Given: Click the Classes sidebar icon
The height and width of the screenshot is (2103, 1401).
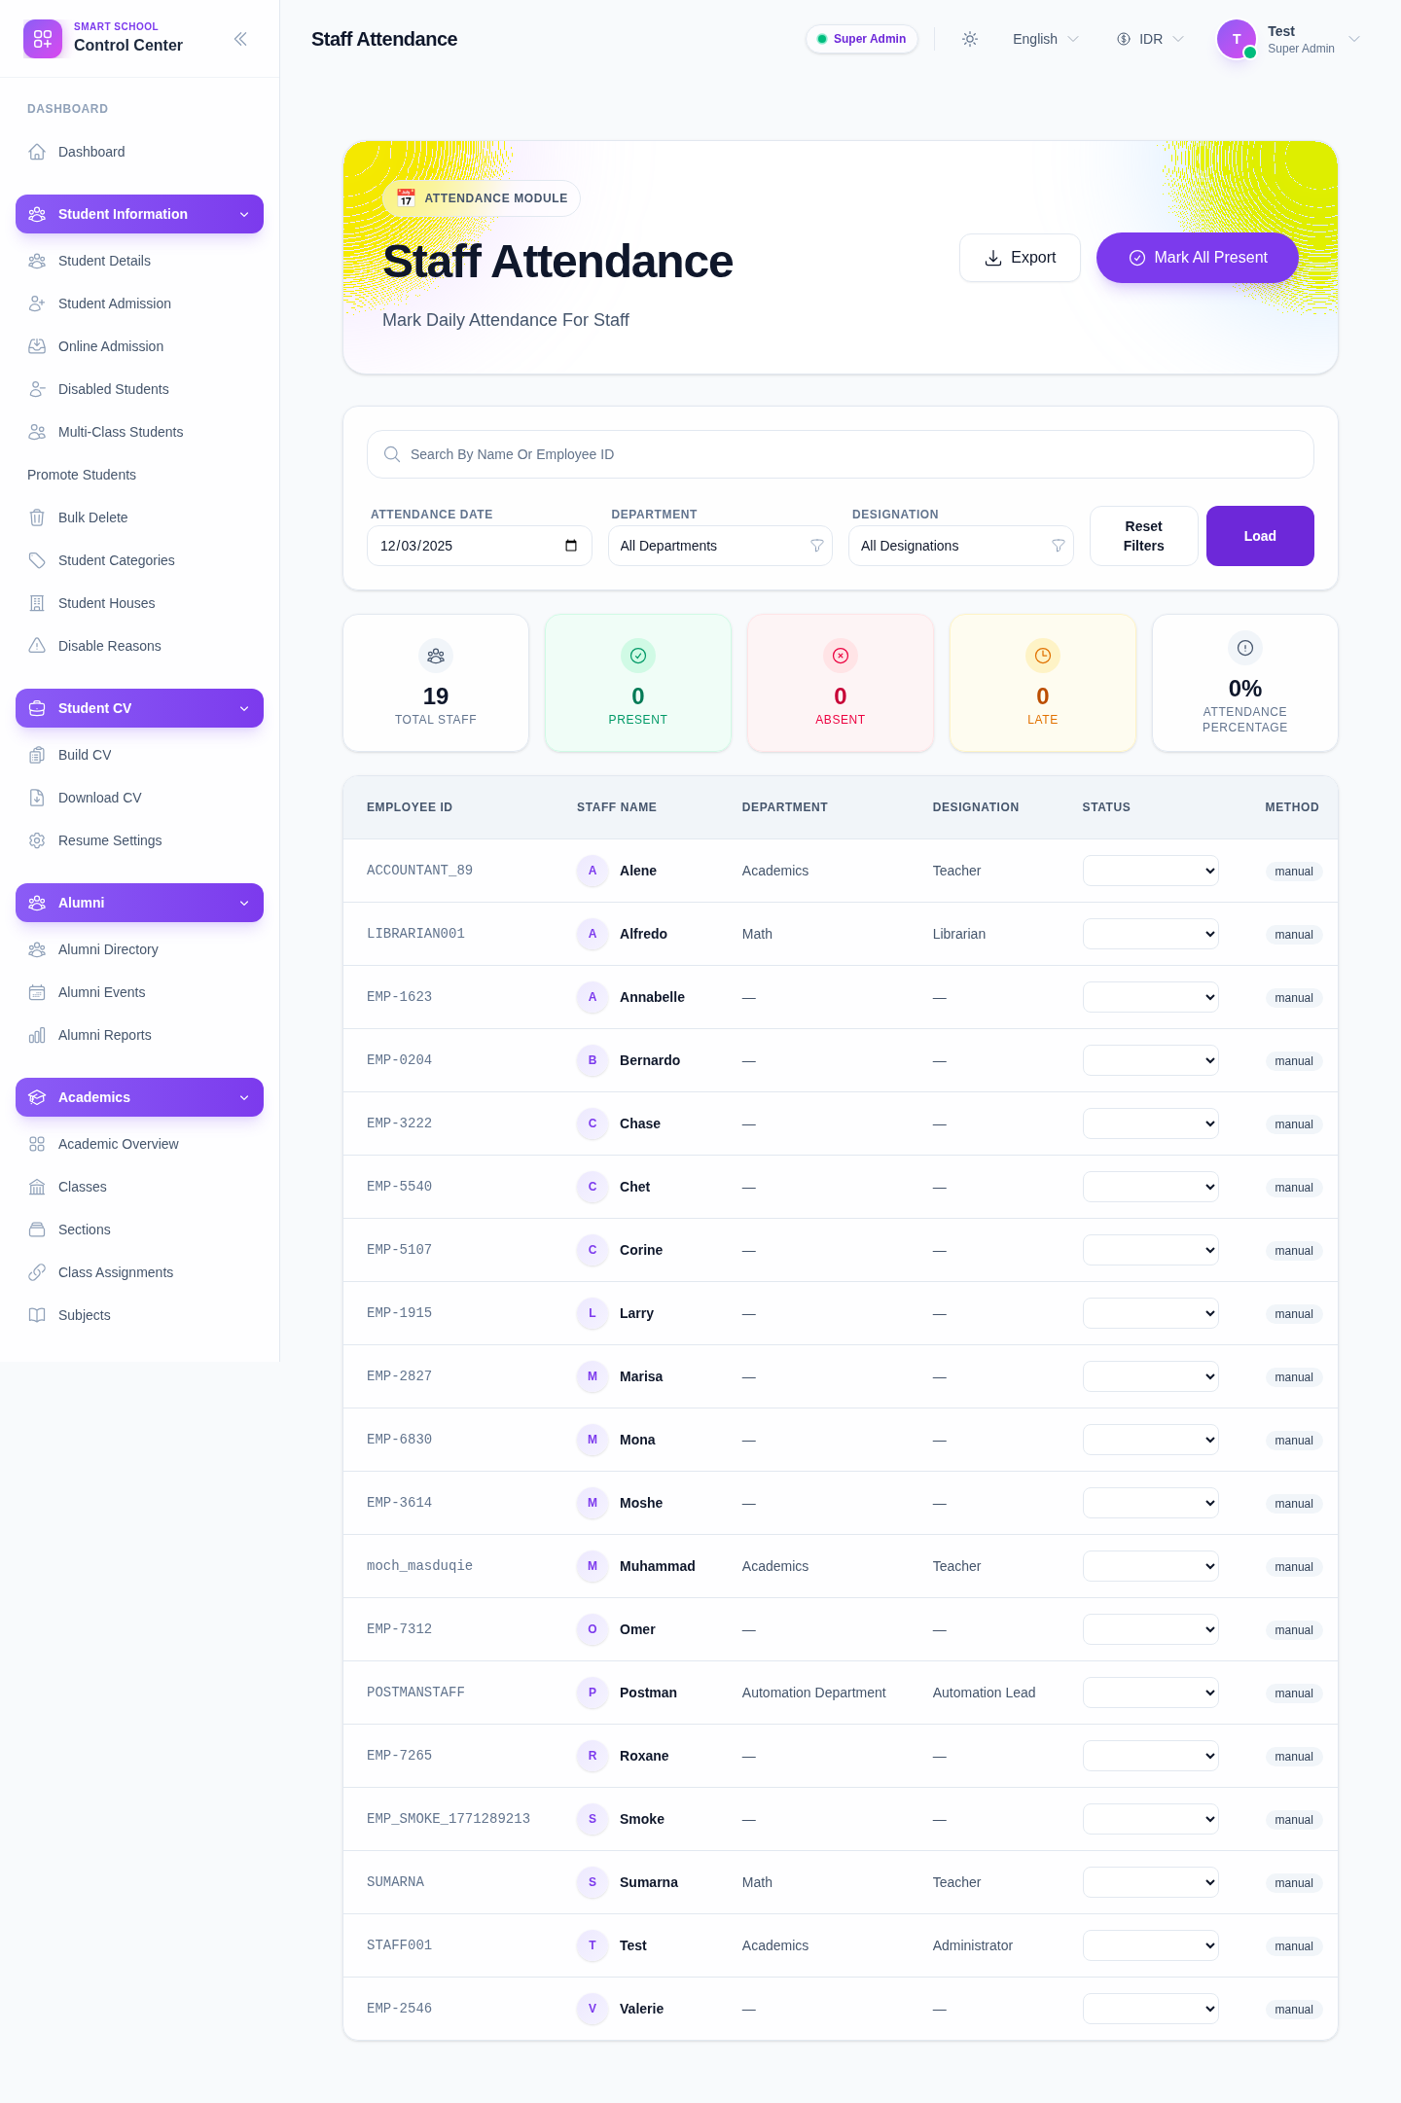Looking at the screenshot, I should [x=37, y=1187].
